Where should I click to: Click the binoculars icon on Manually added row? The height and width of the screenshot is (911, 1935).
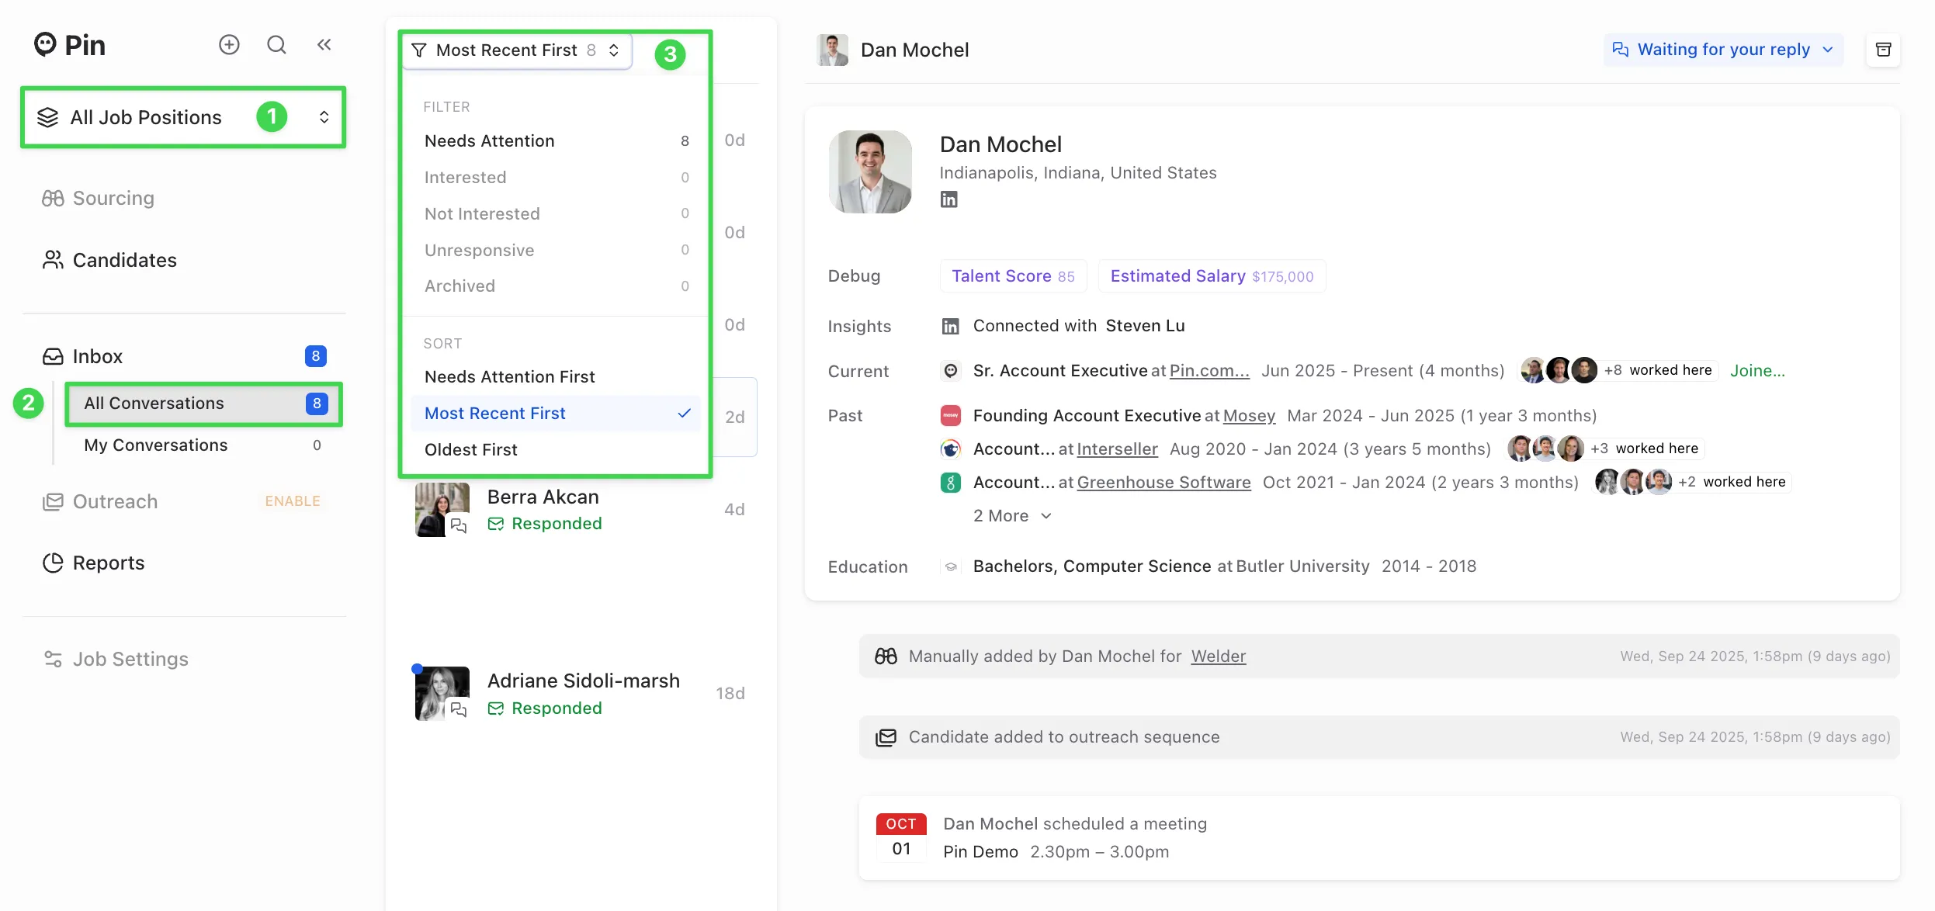click(x=886, y=656)
